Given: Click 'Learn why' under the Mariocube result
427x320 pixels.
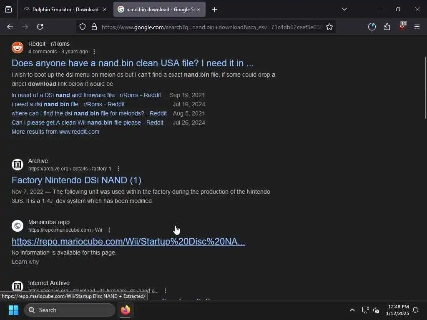Looking at the screenshot, I should (25, 262).
